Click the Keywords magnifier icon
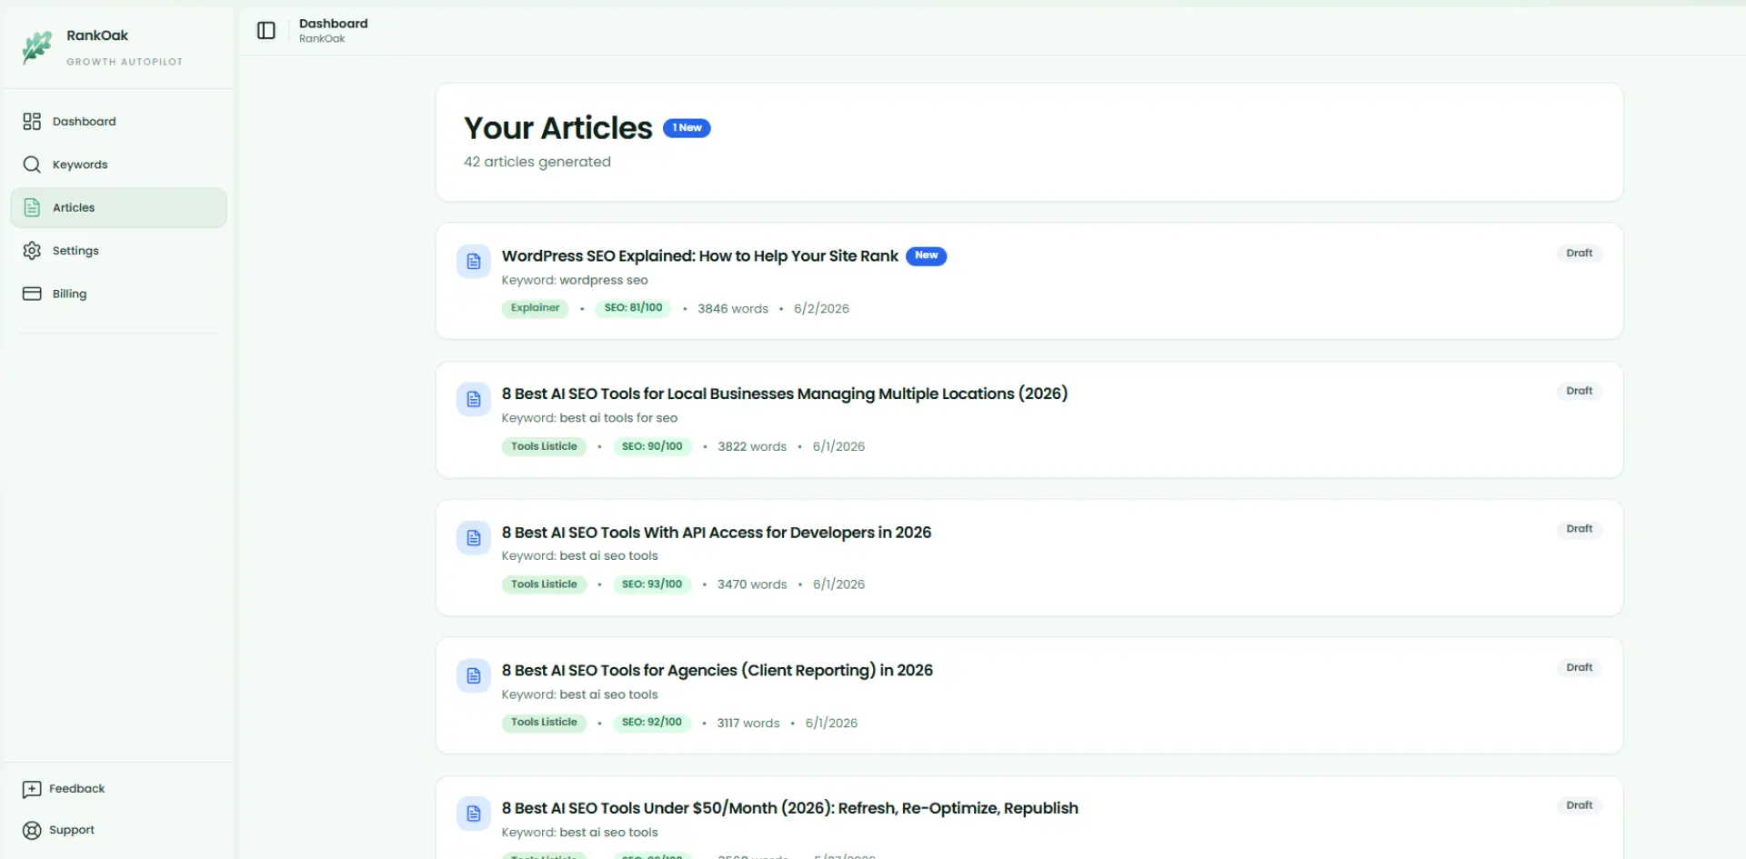The width and height of the screenshot is (1746, 859). 32,165
